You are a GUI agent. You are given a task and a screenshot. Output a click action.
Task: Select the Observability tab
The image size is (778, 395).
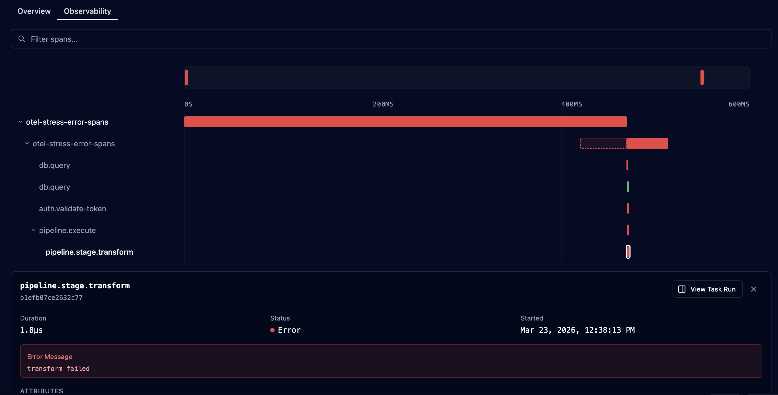pos(87,11)
